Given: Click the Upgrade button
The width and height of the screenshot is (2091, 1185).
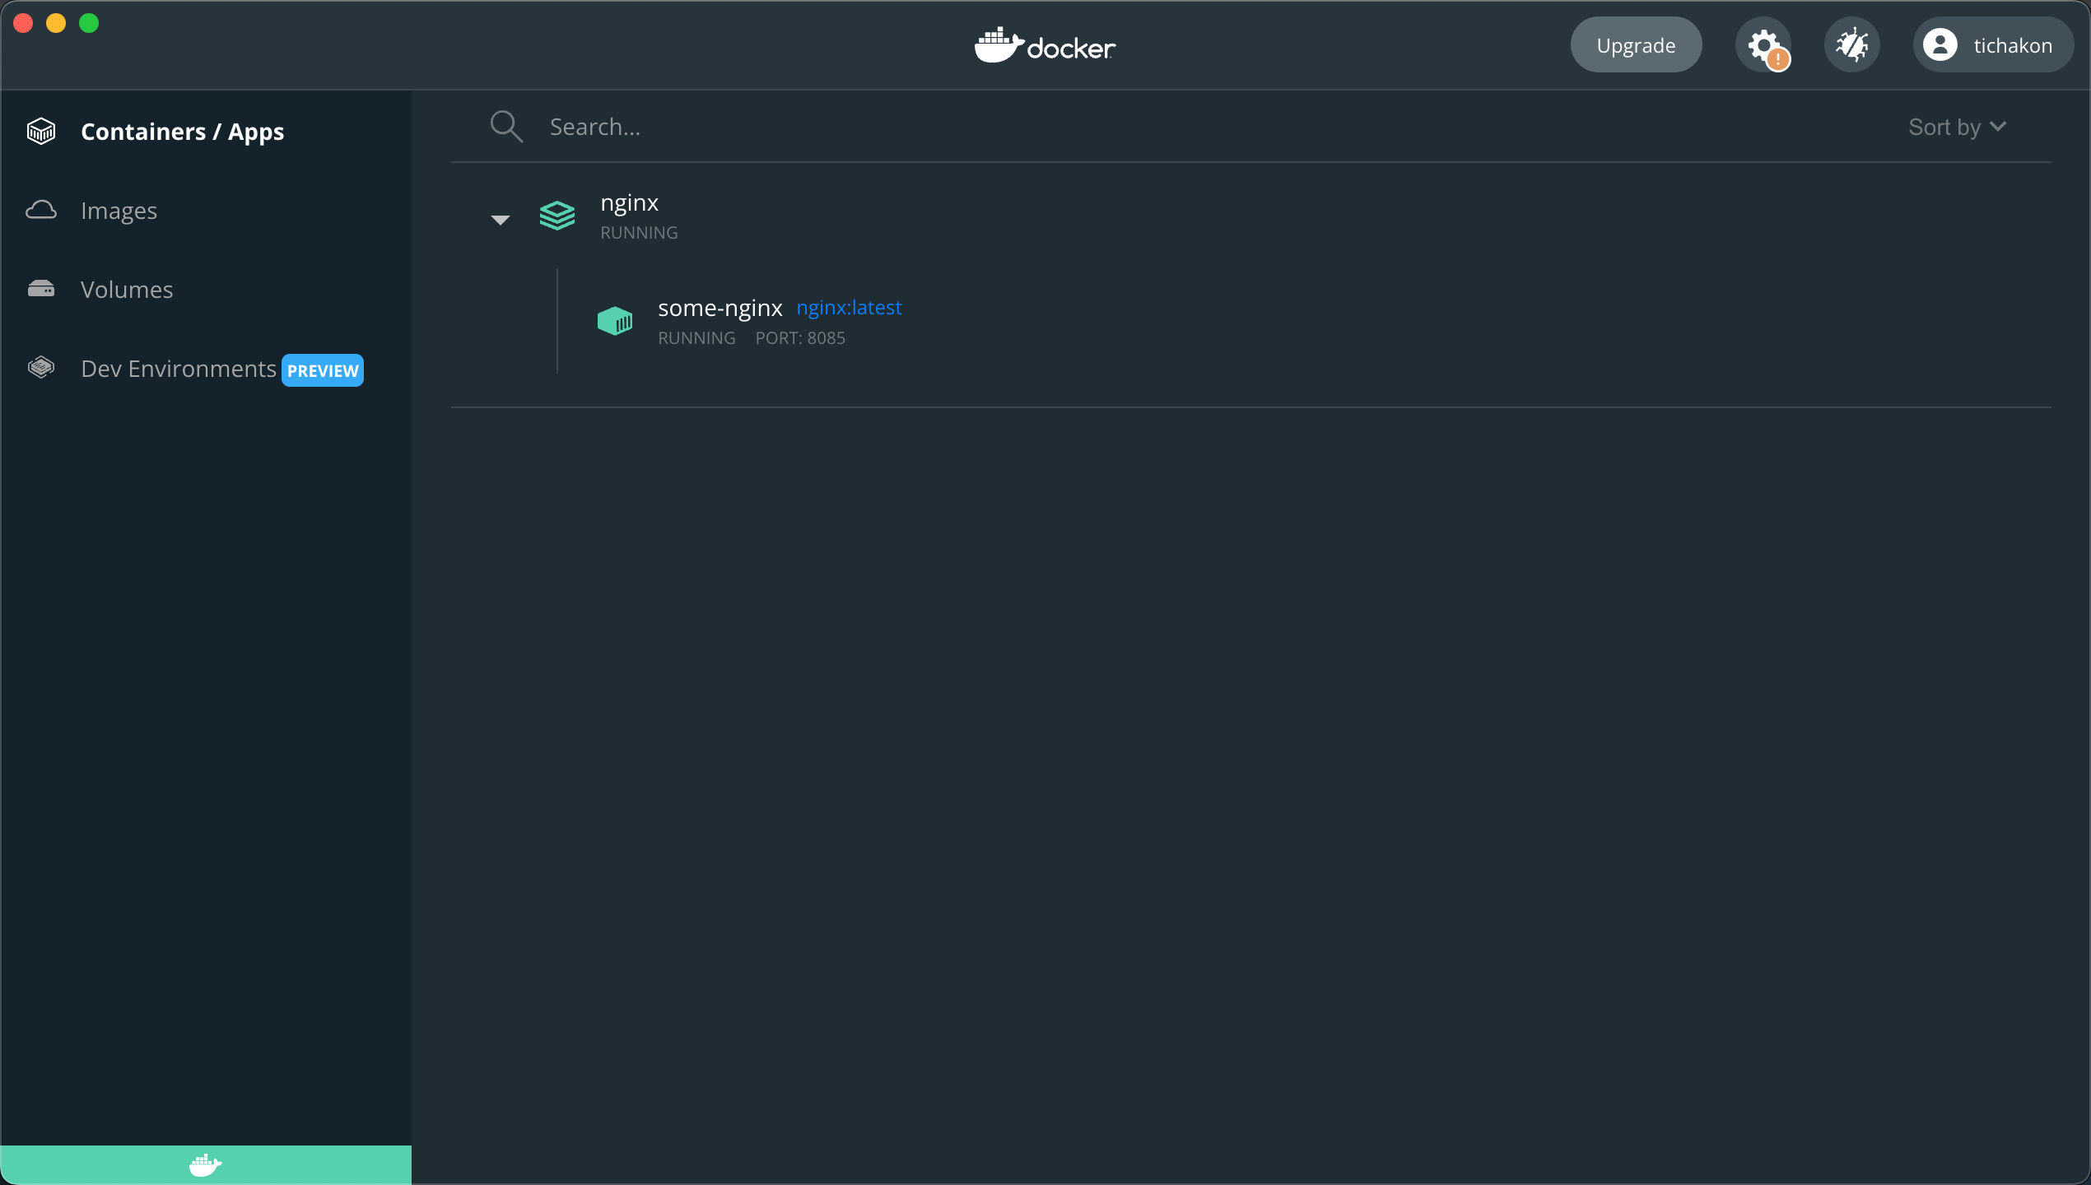Looking at the screenshot, I should pos(1635,44).
